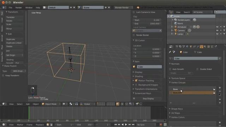
Task: Click the 3D view editor type icon
Action: click(x=4, y=104)
